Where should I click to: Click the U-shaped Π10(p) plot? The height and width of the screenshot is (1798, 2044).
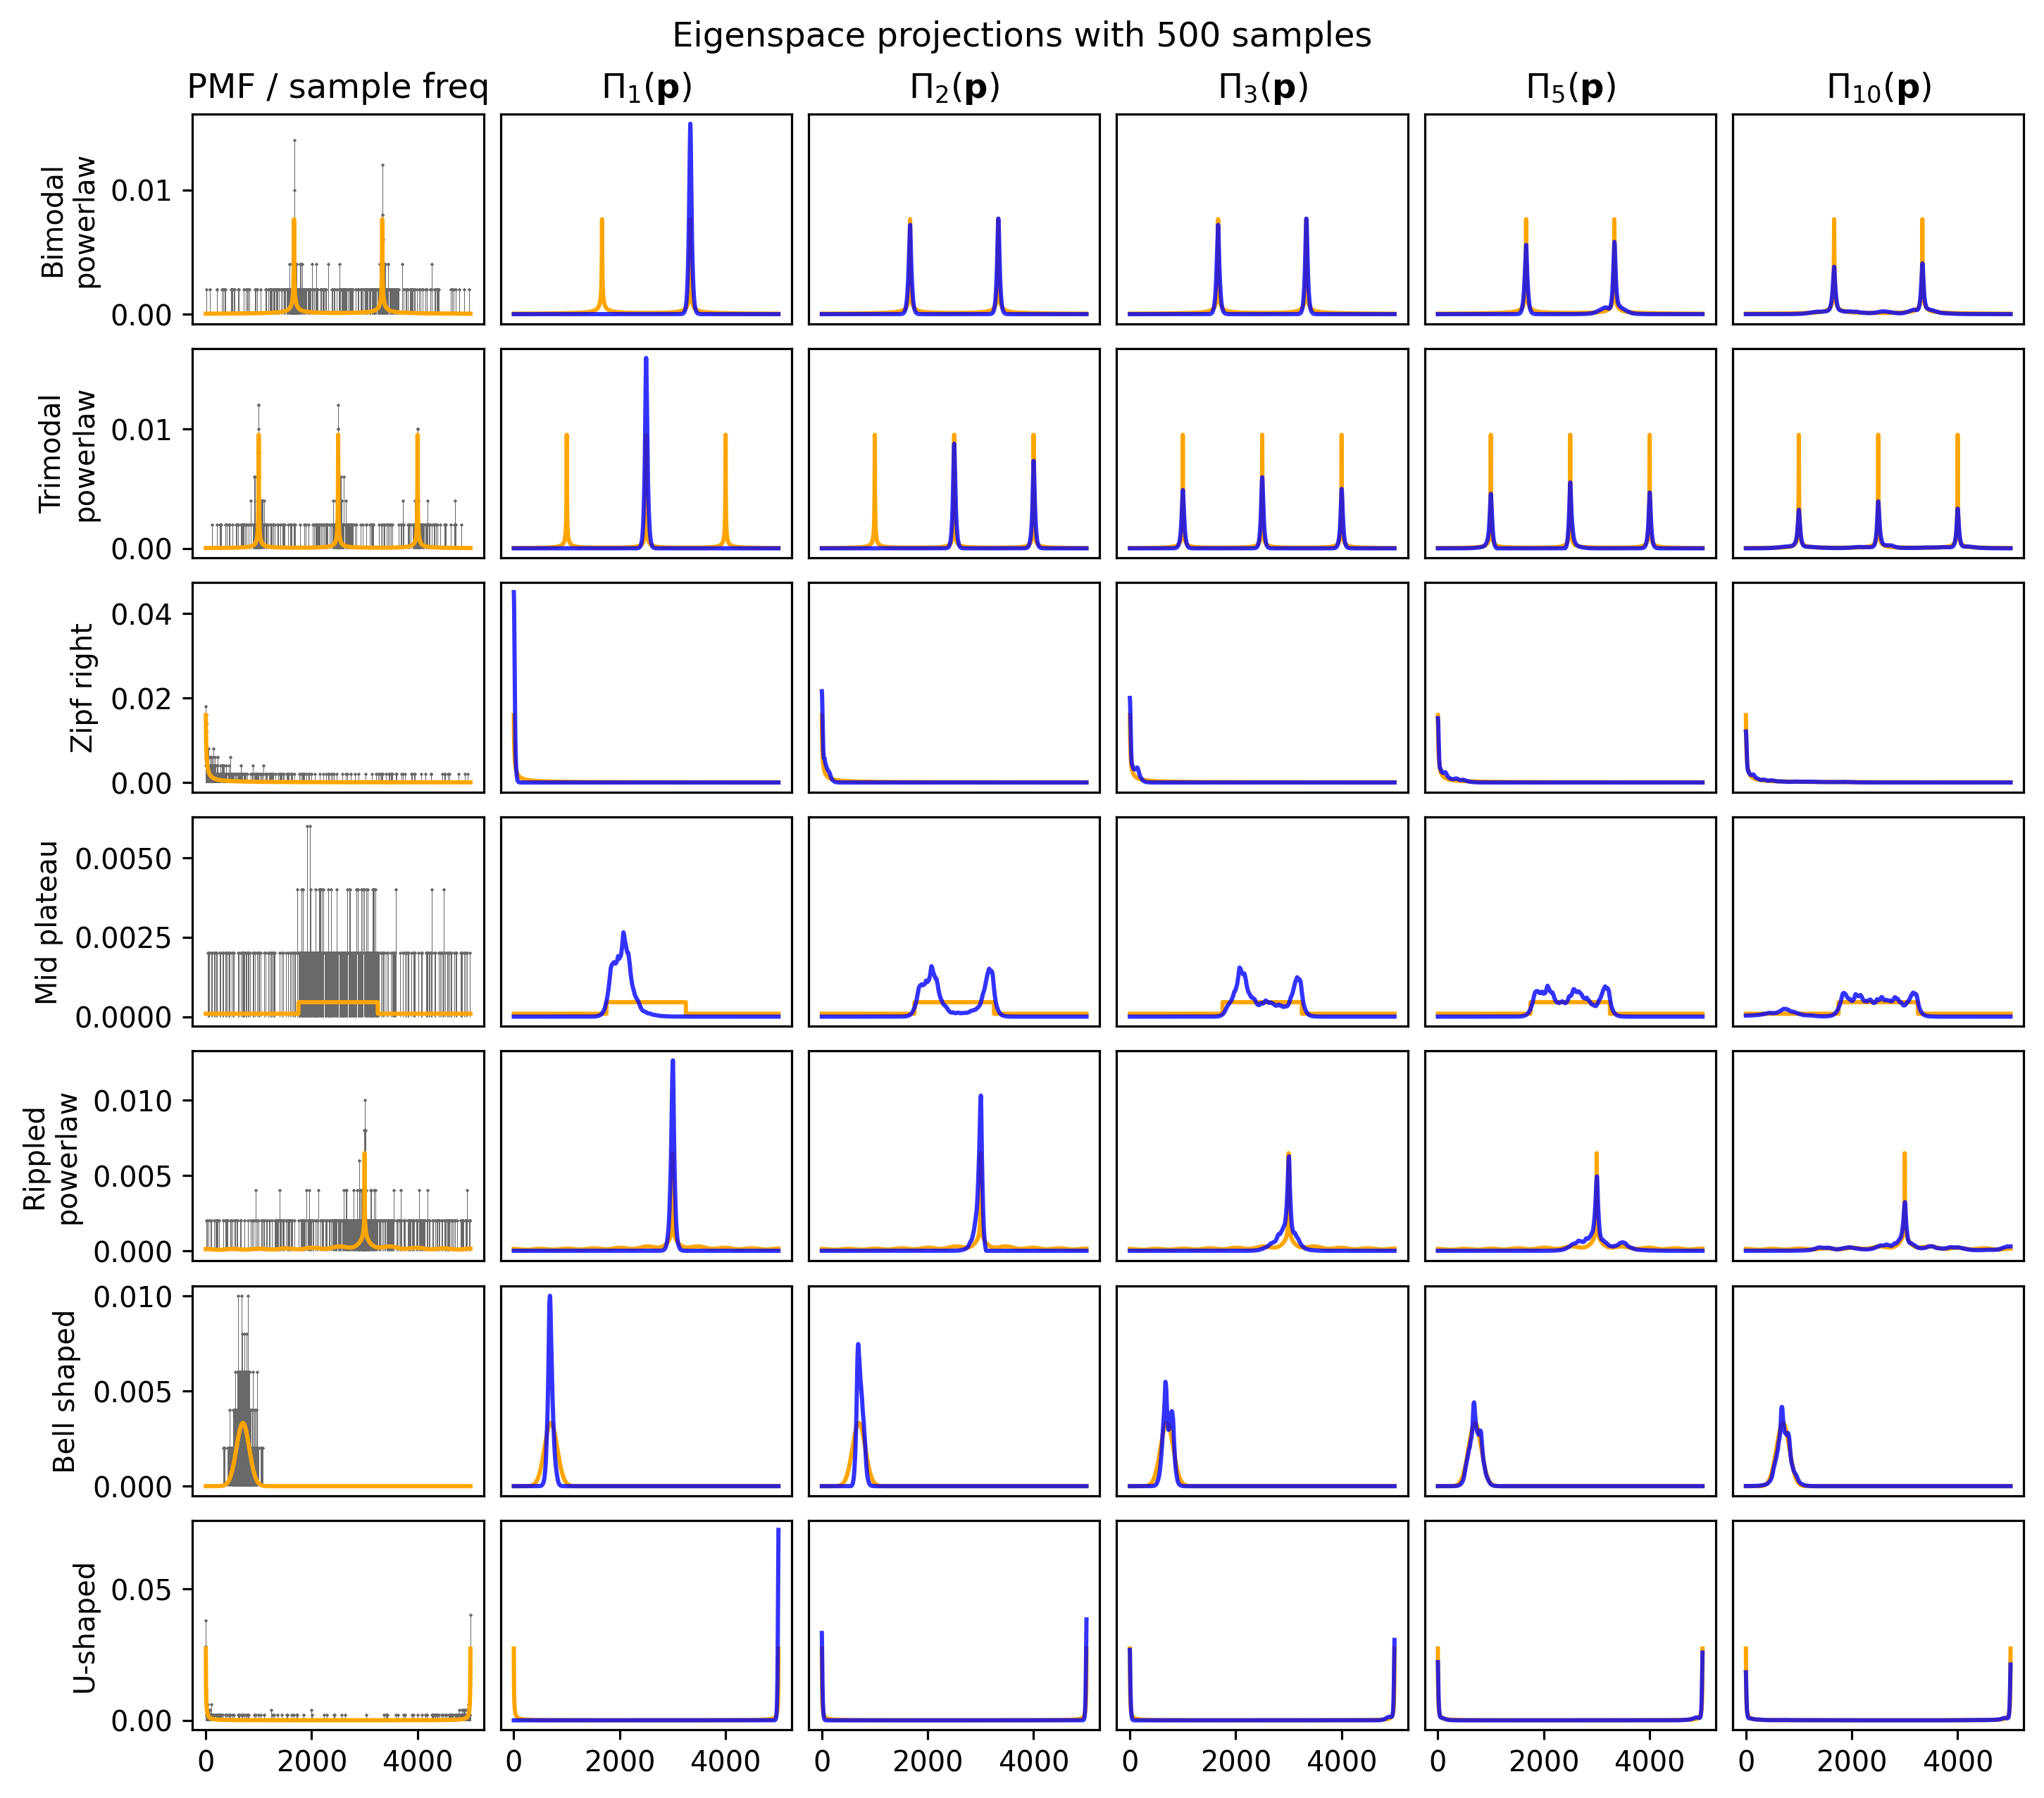coord(1878,1625)
